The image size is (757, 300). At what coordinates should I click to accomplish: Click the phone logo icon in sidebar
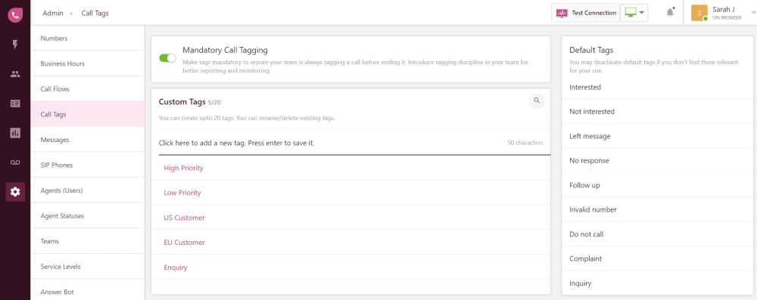[15, 15]
